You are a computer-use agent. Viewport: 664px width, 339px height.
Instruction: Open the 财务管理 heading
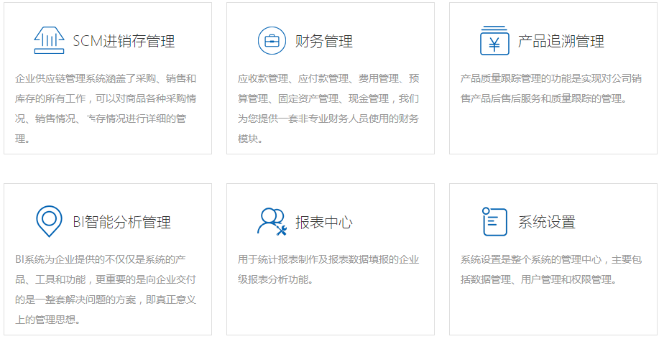tap(324, 42)
